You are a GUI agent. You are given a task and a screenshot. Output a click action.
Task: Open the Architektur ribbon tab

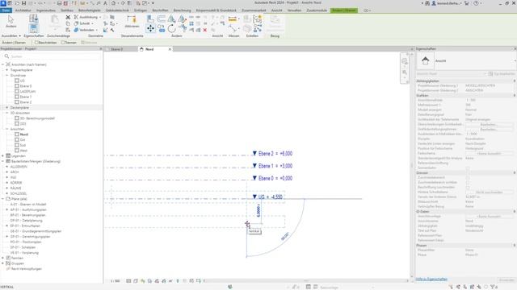[x=23, y=10]
